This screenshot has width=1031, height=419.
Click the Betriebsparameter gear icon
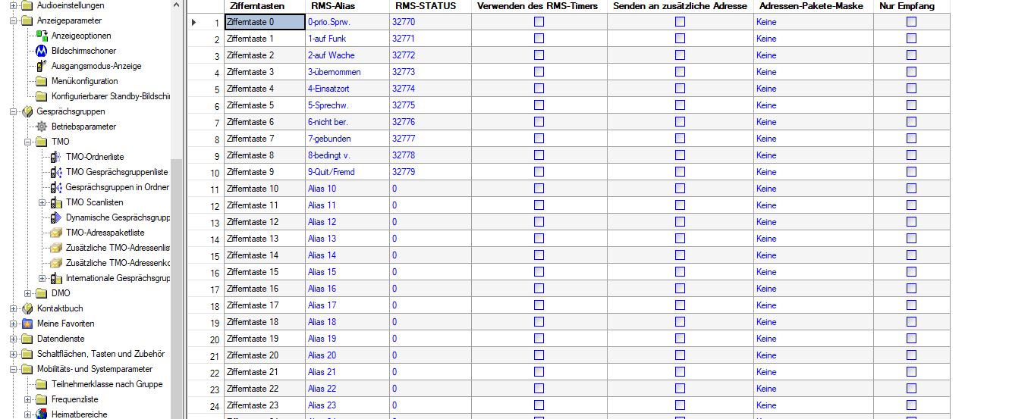coord(42,127)
